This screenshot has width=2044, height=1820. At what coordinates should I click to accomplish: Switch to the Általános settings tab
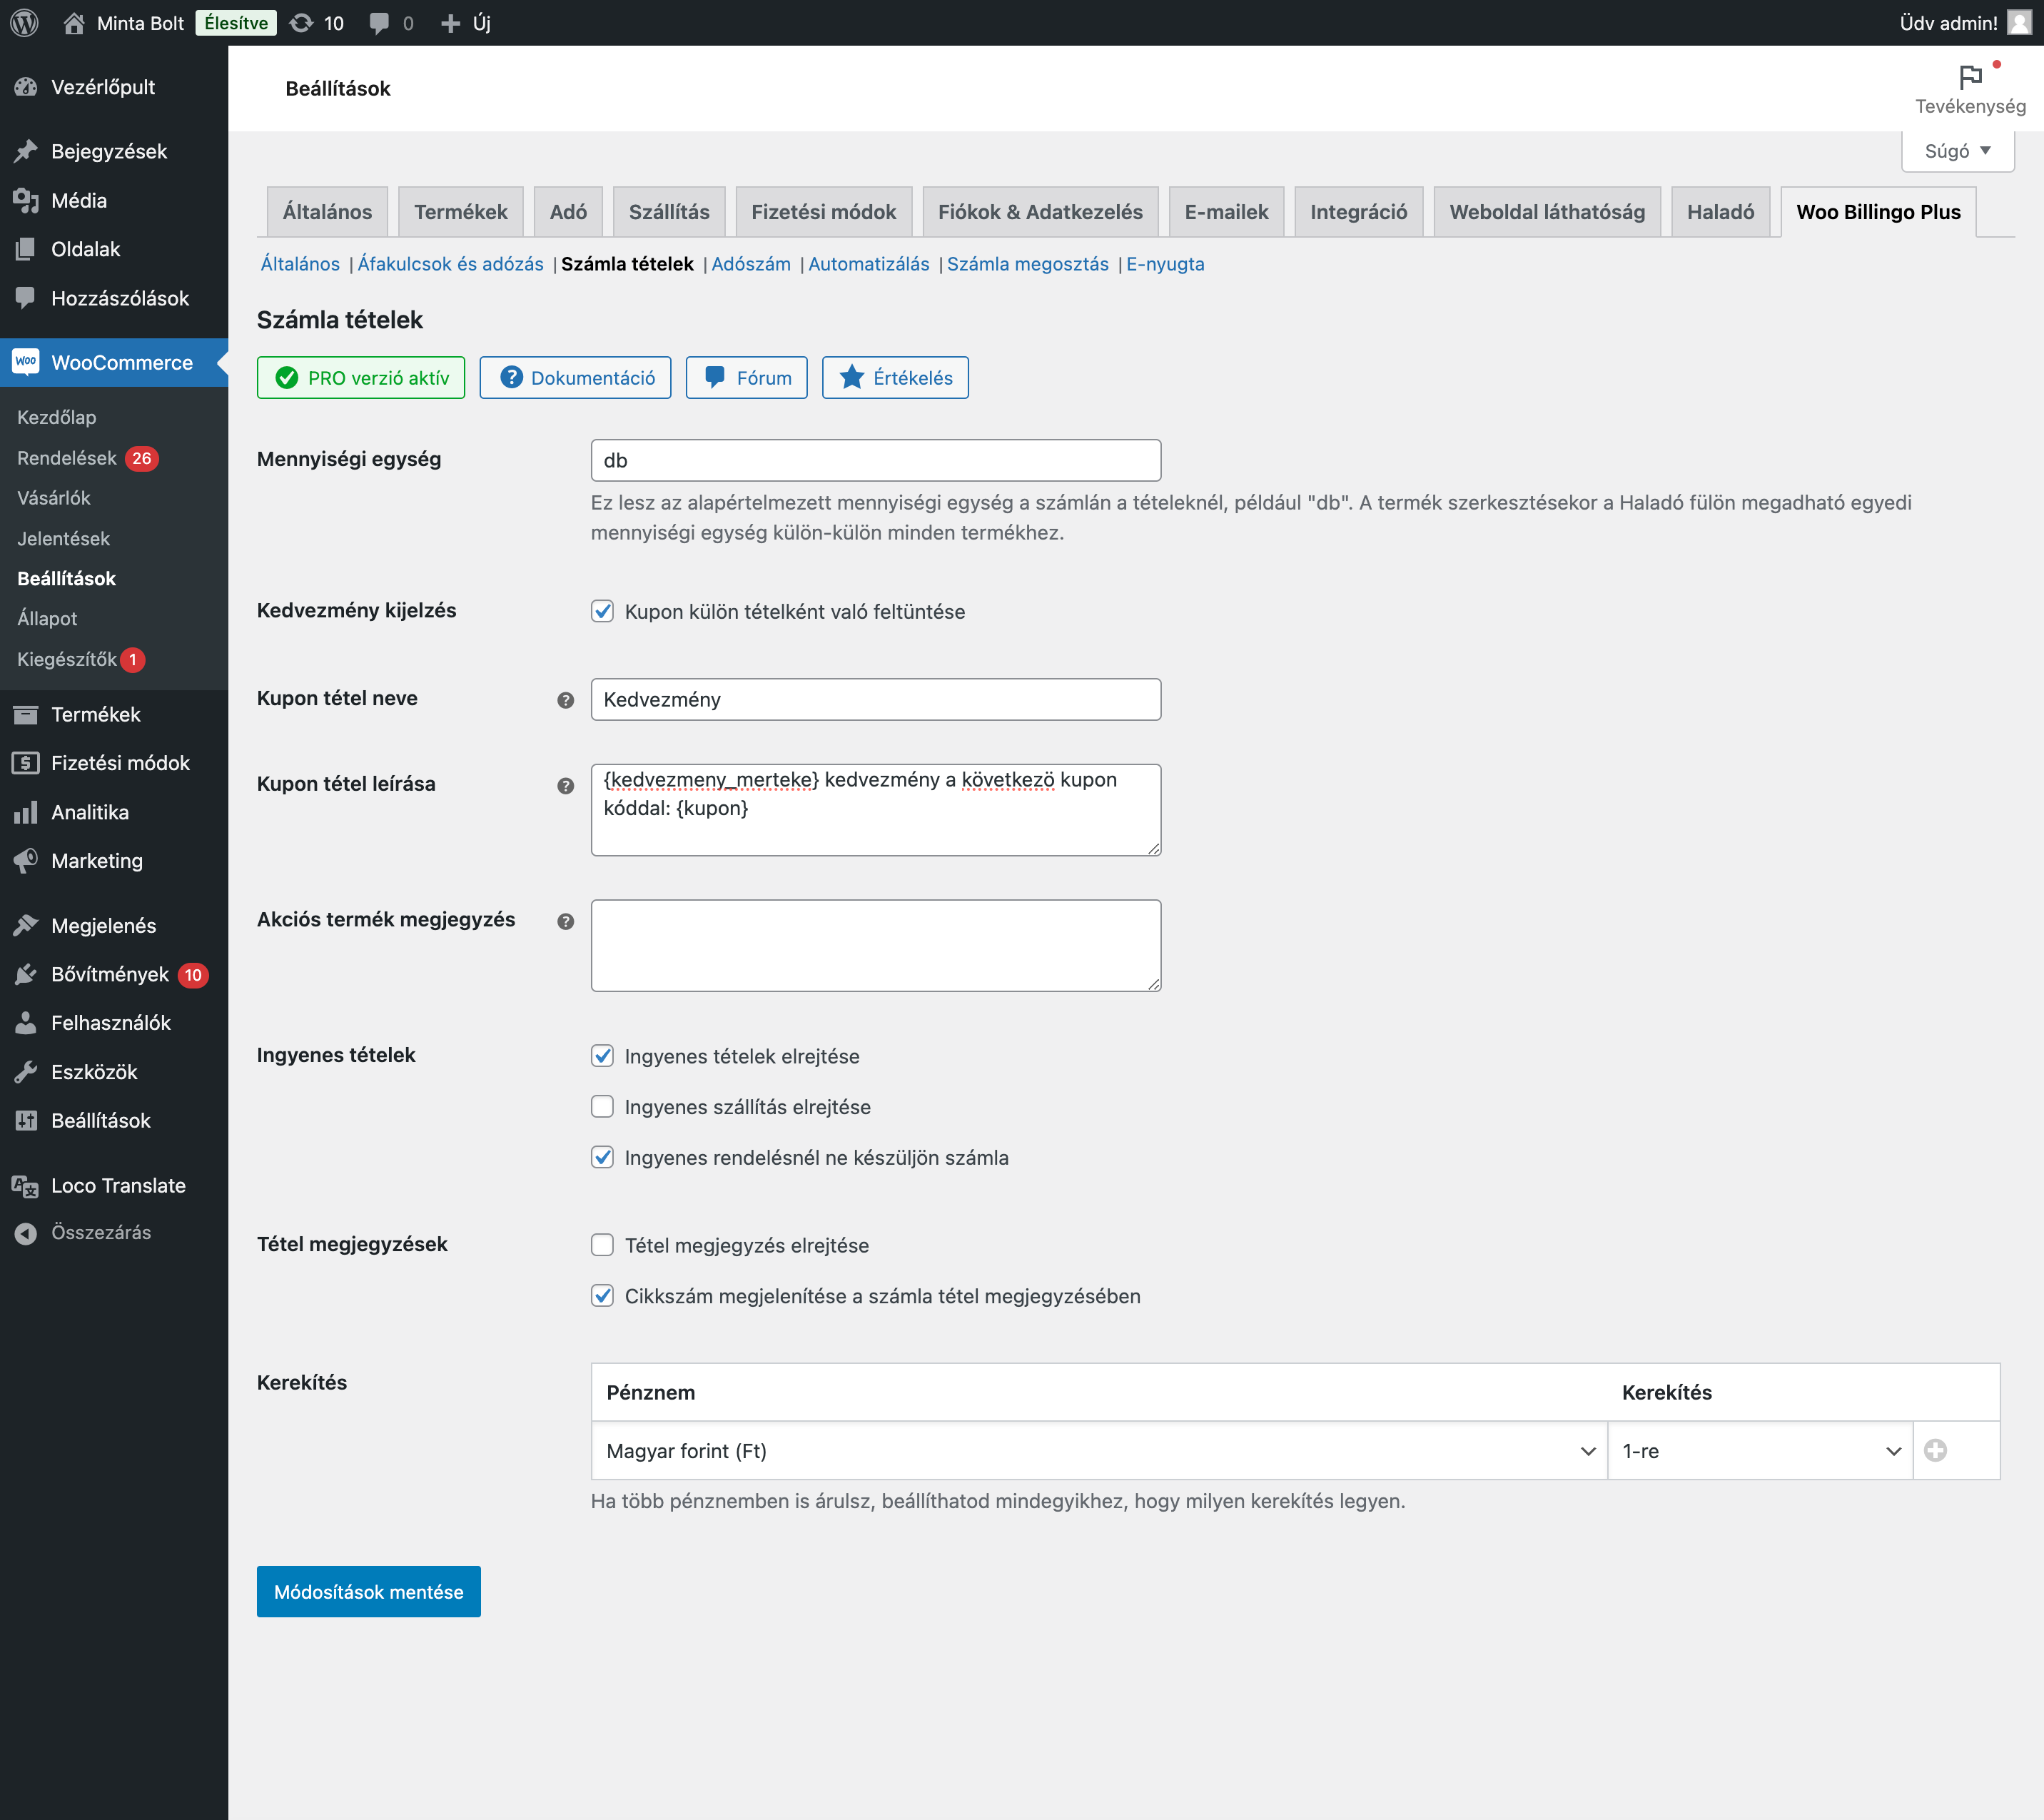coord(327,212)
